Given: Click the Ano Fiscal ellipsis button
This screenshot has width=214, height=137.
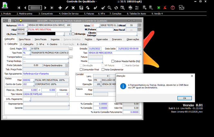Looking at the screenshot, I should (131, 30).
